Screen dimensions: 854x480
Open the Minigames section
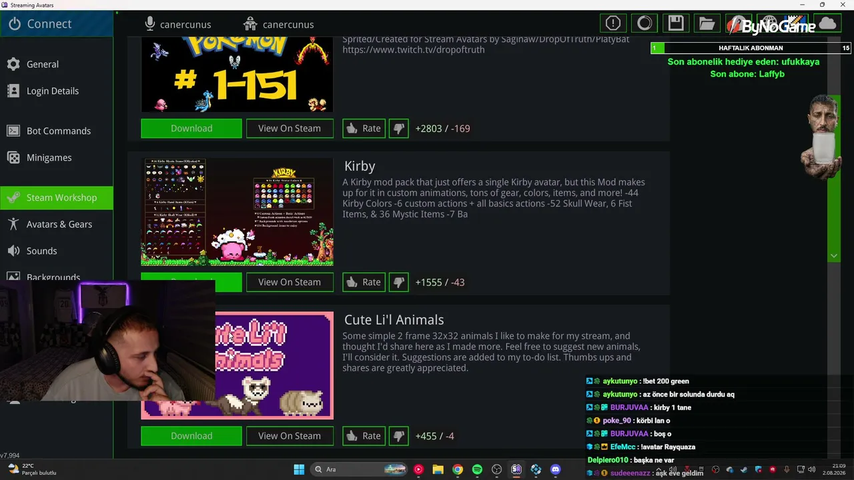click(56, 157)
